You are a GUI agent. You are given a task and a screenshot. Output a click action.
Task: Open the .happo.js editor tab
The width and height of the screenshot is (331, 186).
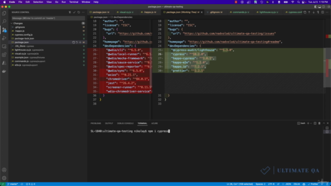coord(148,12)
